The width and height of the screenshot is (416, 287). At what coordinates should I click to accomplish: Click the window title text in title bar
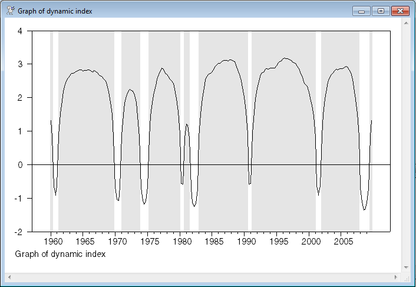point(55,11)
